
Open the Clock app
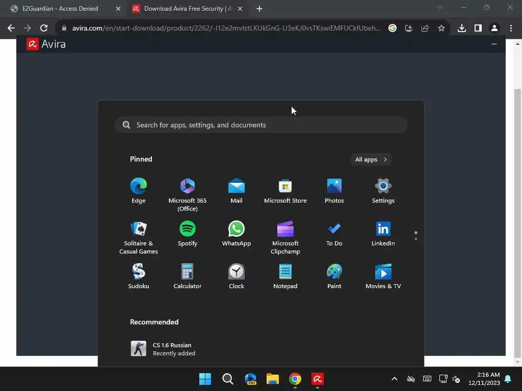pos(237,276)
